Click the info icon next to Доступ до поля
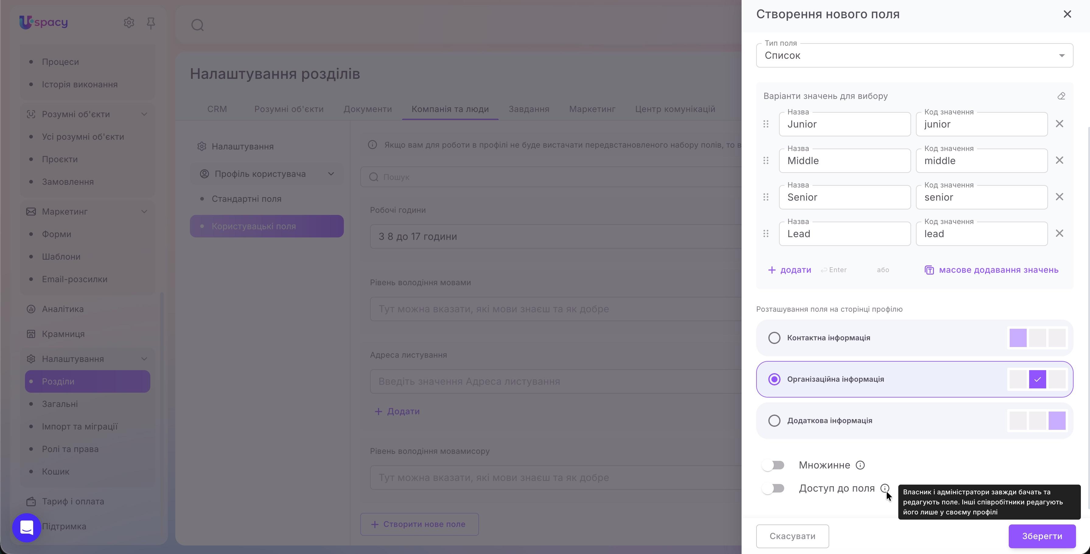The width and height of the screenshot is (1090, 554). click(885, 488)
